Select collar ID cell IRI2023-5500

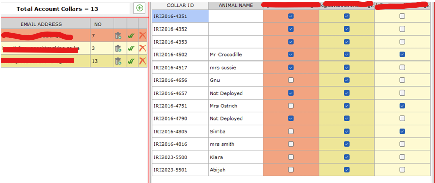[x=180, y=157]
